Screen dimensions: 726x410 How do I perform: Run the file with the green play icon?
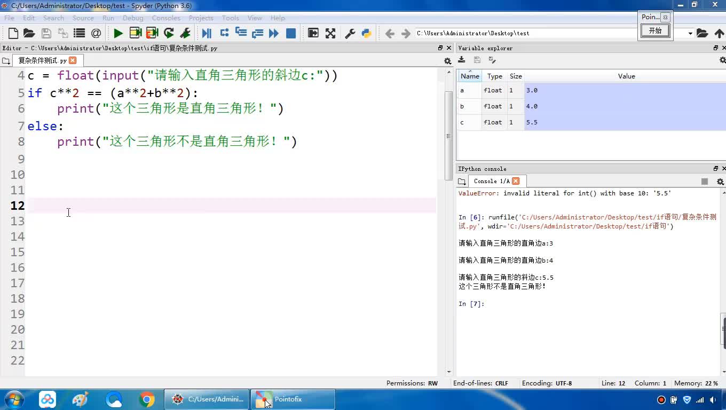pyautogui.click(x=118, y=33)
